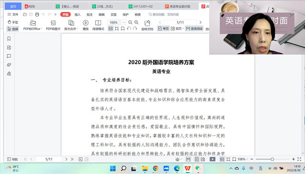Viewport: 305px width, 174px height.
Task: Expand quick access toolbar customization arrow
Action: pos(55,14)
